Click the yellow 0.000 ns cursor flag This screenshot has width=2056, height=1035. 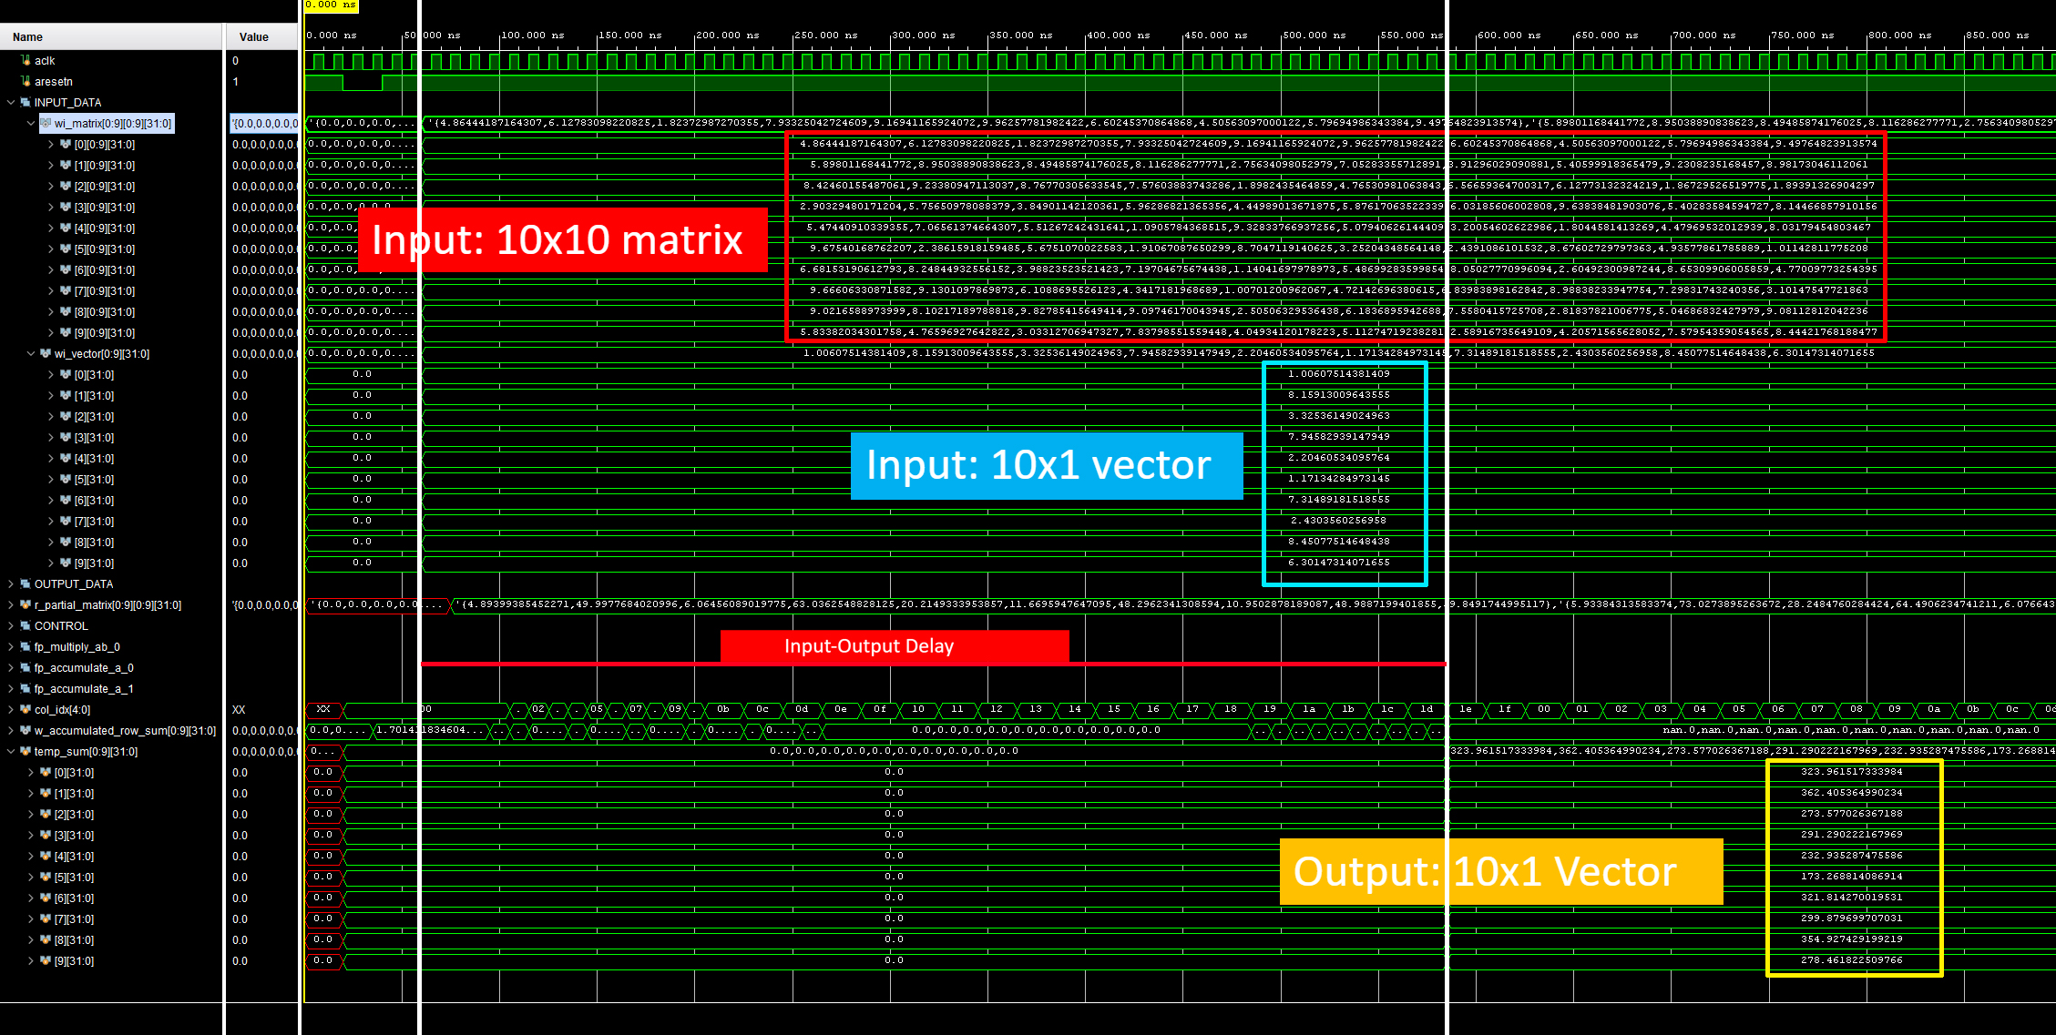coord(331,5)
